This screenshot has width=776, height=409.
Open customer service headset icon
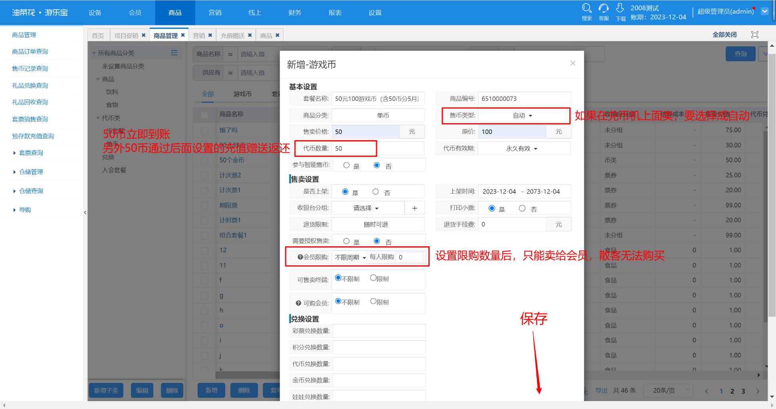[x=603, y=8]
